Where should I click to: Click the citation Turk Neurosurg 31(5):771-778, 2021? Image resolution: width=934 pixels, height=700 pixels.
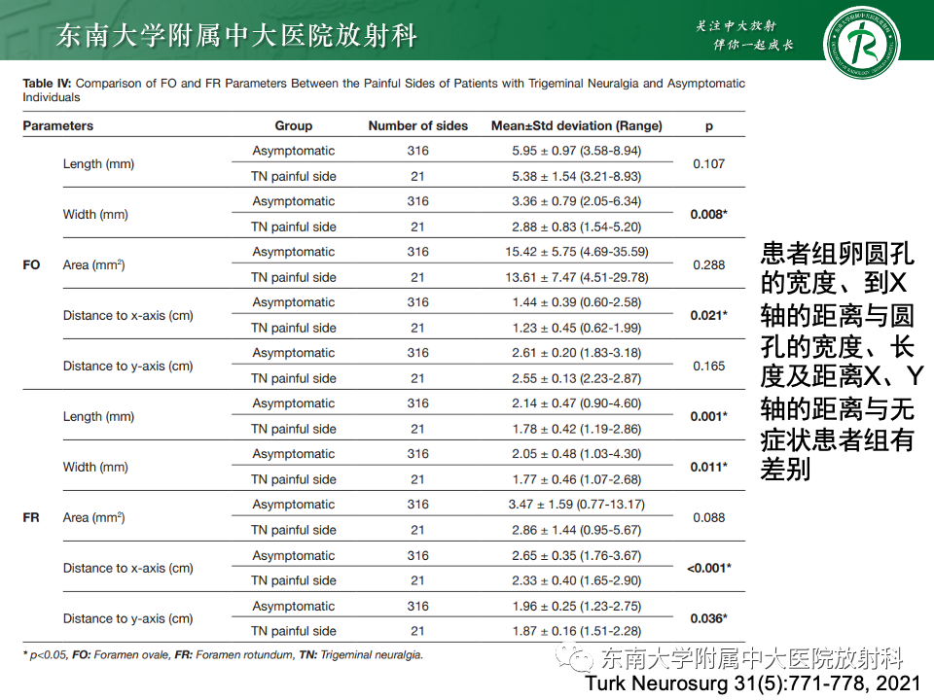pyautogui.click(x=753, y=683)
